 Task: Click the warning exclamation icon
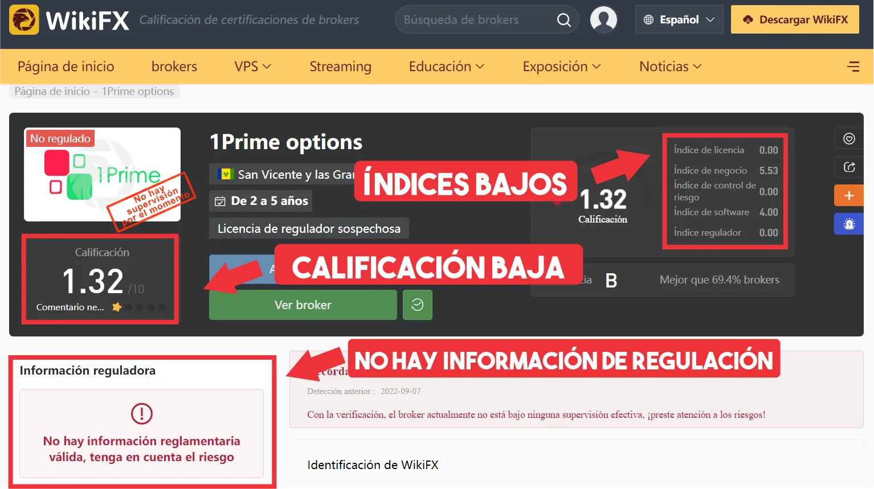click(142, 413)
